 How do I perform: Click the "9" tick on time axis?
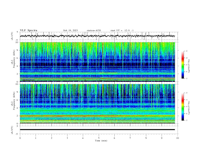162,138
